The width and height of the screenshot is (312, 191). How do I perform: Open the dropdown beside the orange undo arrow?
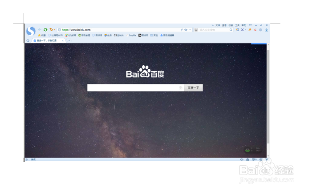pos(54,30)
